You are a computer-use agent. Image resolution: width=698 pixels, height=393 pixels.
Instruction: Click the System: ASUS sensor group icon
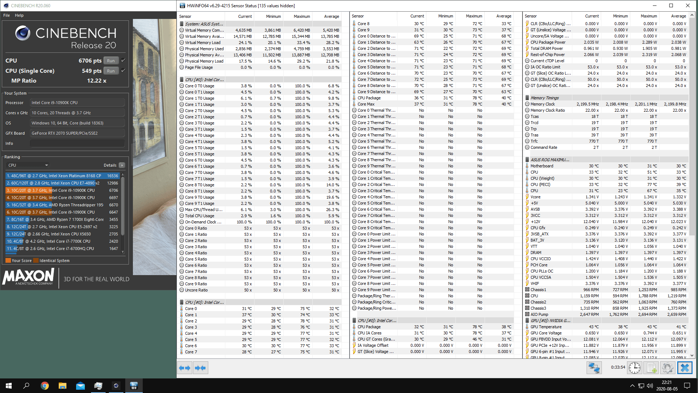pyautogui.click(x=182, y=24)
